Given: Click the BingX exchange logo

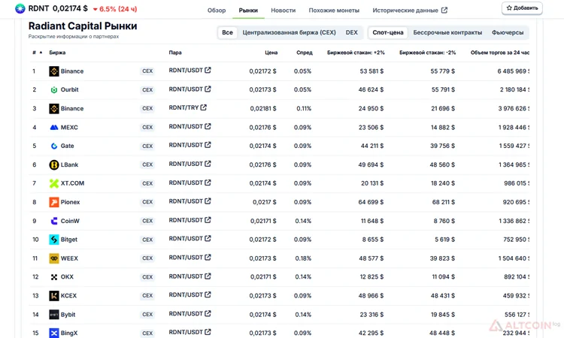Looking at the screenshot, I should pos(54,333).
